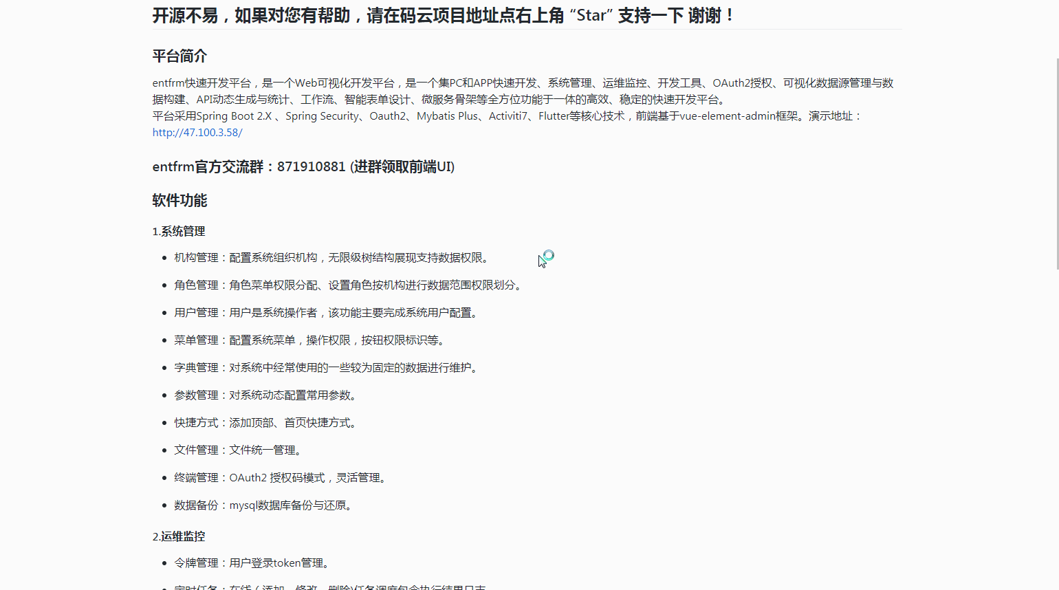The height and width of the screenshot is (590, 1059).
Task: Select the entfrm官方交流群 heading text
Action: pyautogui.click(x=303, y=166)
